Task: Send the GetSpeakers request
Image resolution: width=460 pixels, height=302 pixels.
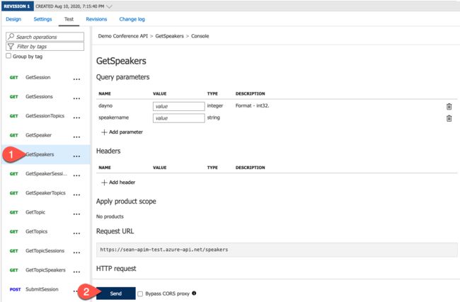Action: [x=116, y=294]
